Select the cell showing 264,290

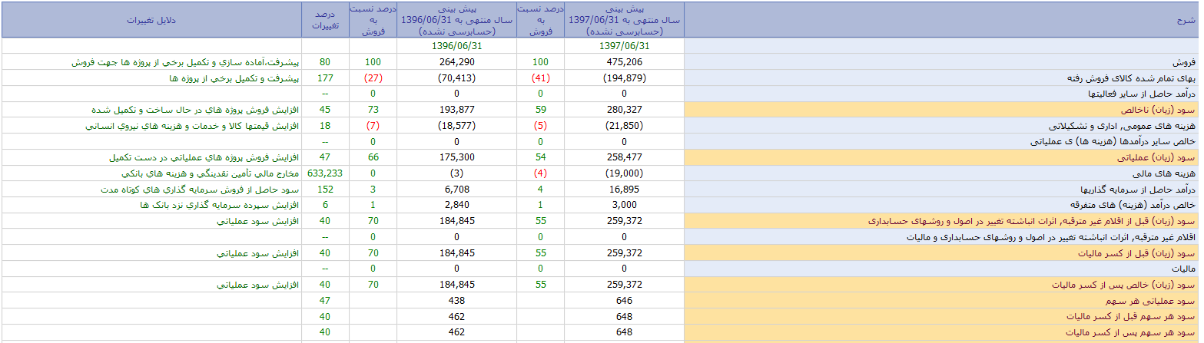point(456,62)
